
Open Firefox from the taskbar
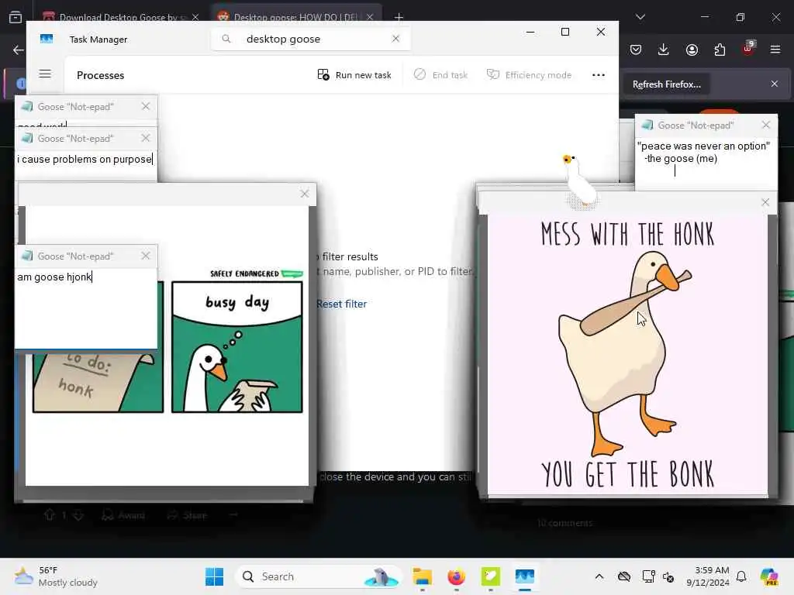(x=456, y=576)
